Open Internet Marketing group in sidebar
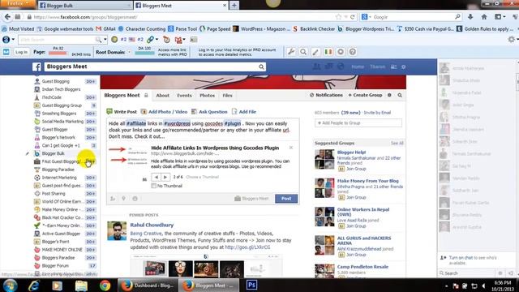Viewport: 519px width, 292px height. pos(59,178)
